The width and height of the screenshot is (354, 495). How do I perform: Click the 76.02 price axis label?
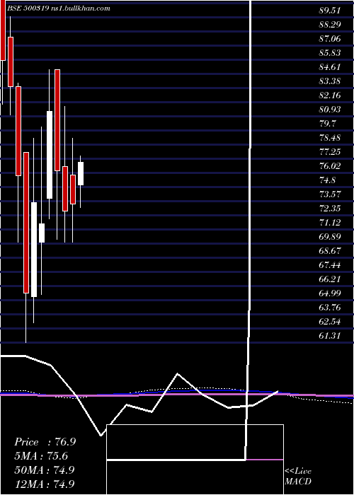pyautogui.click(x=330, y=166)
